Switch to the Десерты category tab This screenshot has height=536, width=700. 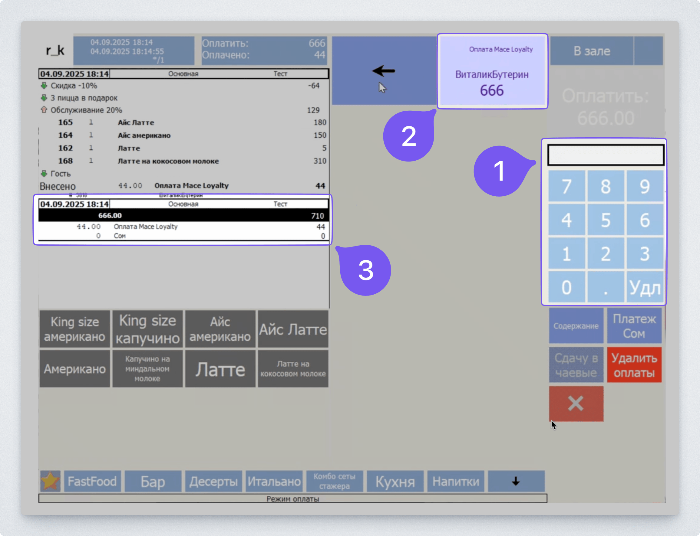point(213,481)
